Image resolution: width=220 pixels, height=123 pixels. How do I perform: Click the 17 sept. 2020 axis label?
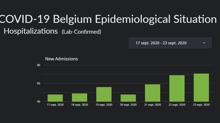tap(55, 105)
